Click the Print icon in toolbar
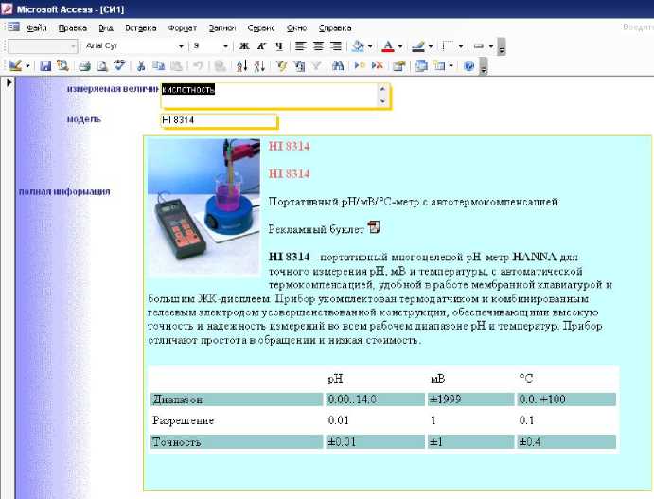654x499 pixels. pos(84,66)
